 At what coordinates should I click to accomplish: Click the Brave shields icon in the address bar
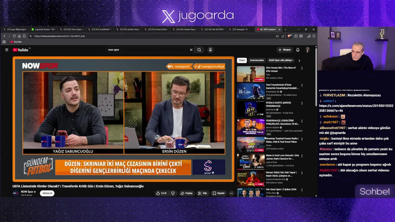click(x=289, y=36)
